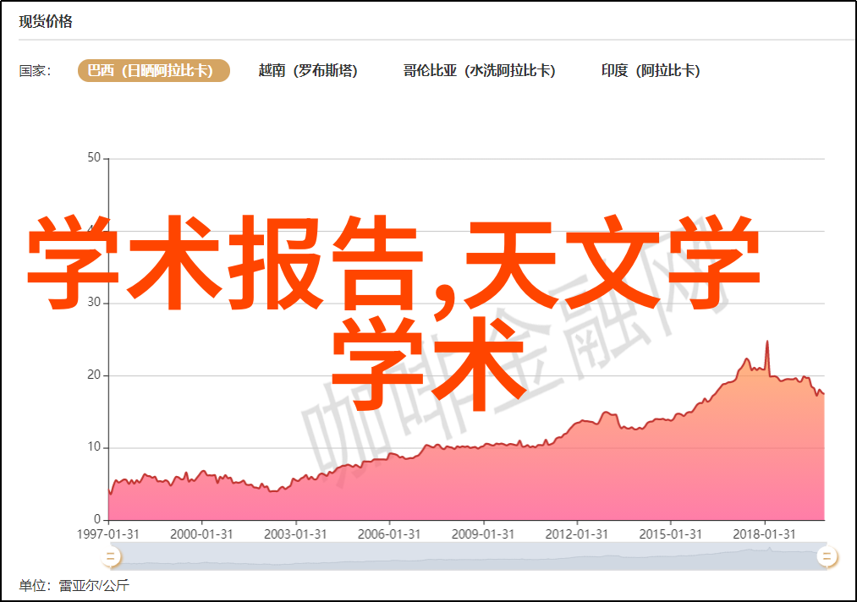Select the 巴西 (日晒阿拉比卡) country tab
Image resolution: width=857 pixels, height=602 pixels.
tap(154, 71)
